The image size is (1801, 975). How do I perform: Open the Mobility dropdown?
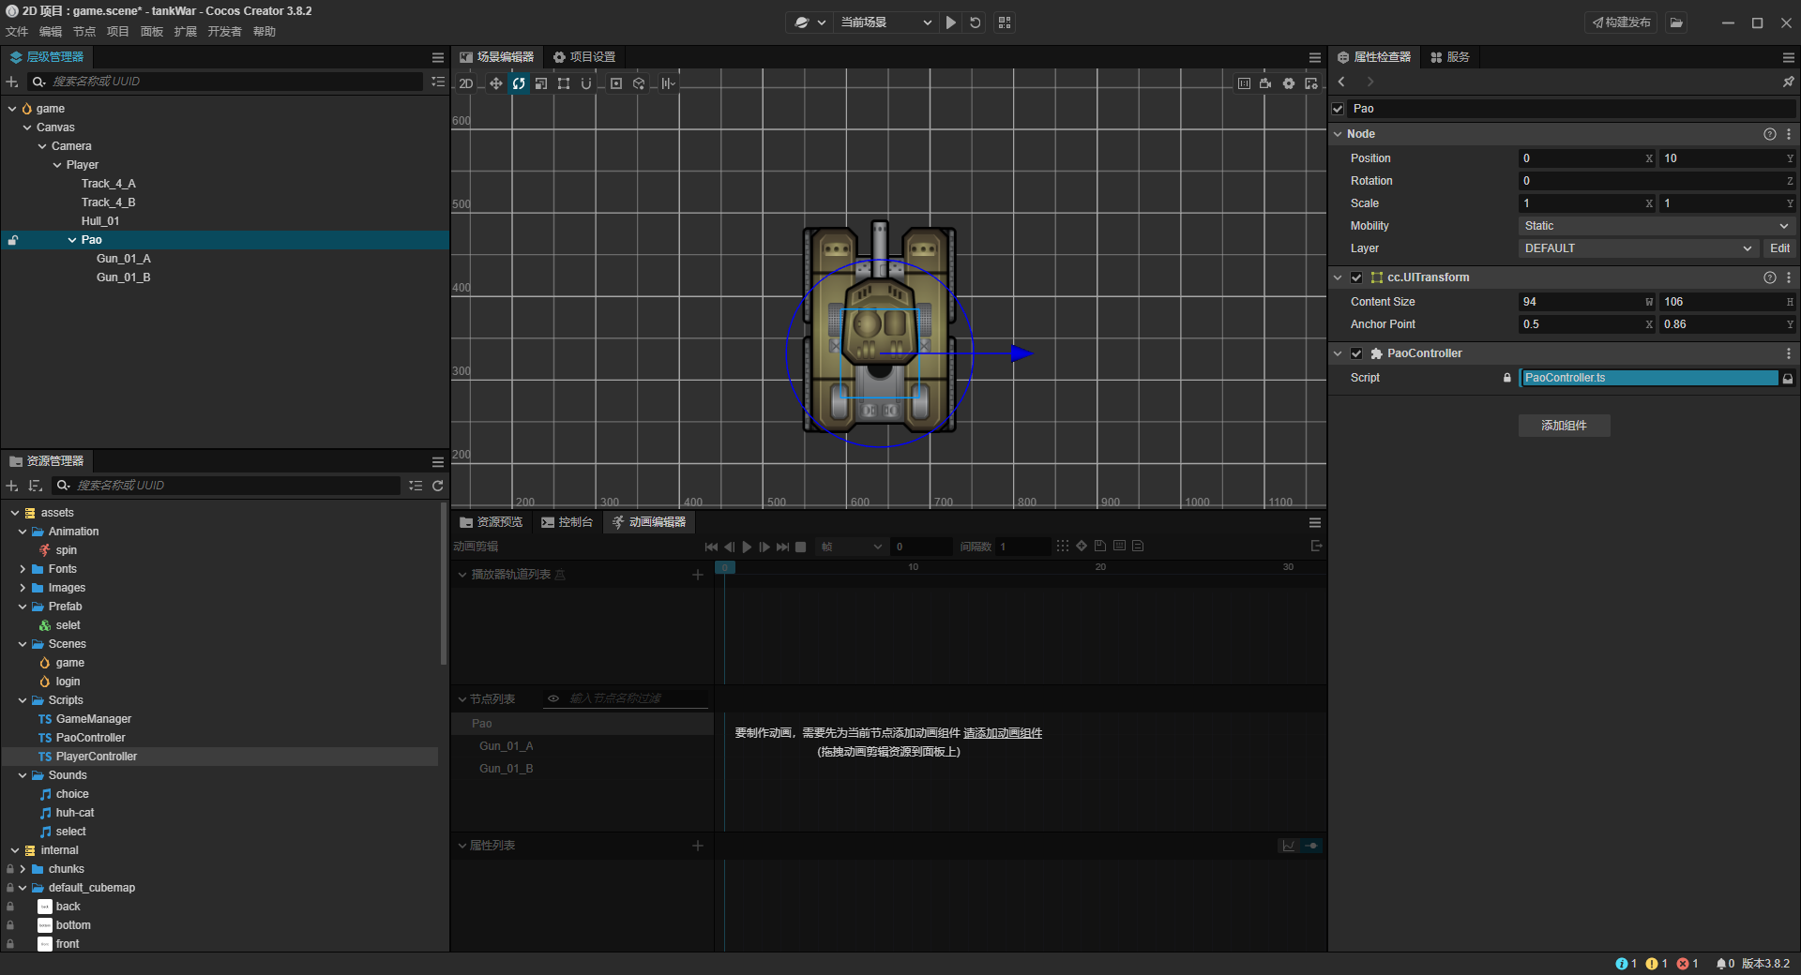1656,226
